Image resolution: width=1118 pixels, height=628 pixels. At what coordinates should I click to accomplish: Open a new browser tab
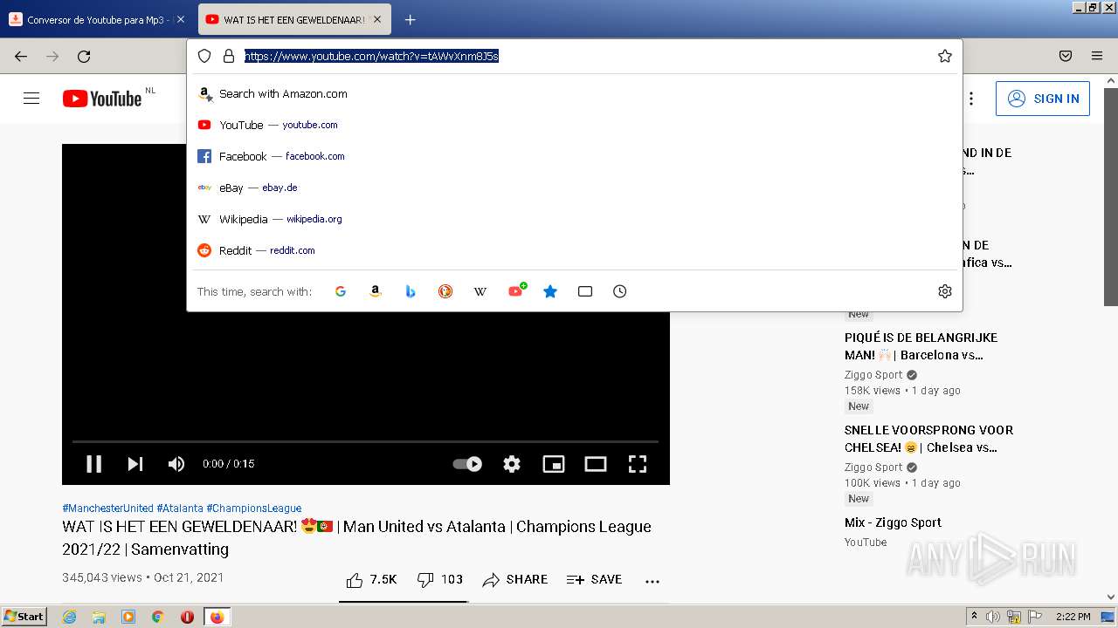pyautogui.click(x=410, y=19)
